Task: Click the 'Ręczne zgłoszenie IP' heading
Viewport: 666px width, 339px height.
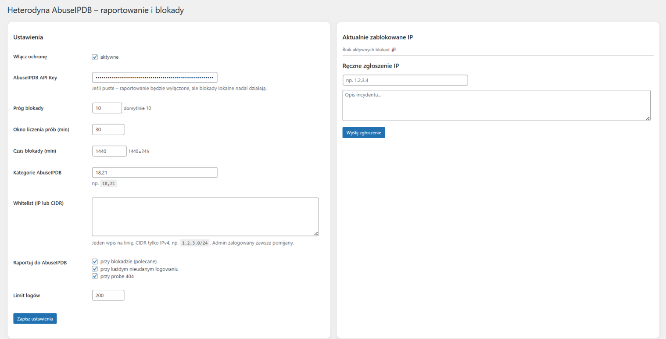Action: [371, 66]
